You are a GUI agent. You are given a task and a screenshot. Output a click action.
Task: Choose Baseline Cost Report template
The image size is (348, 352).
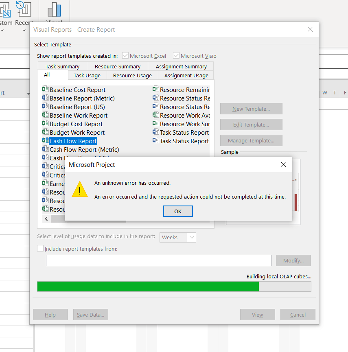77,90
